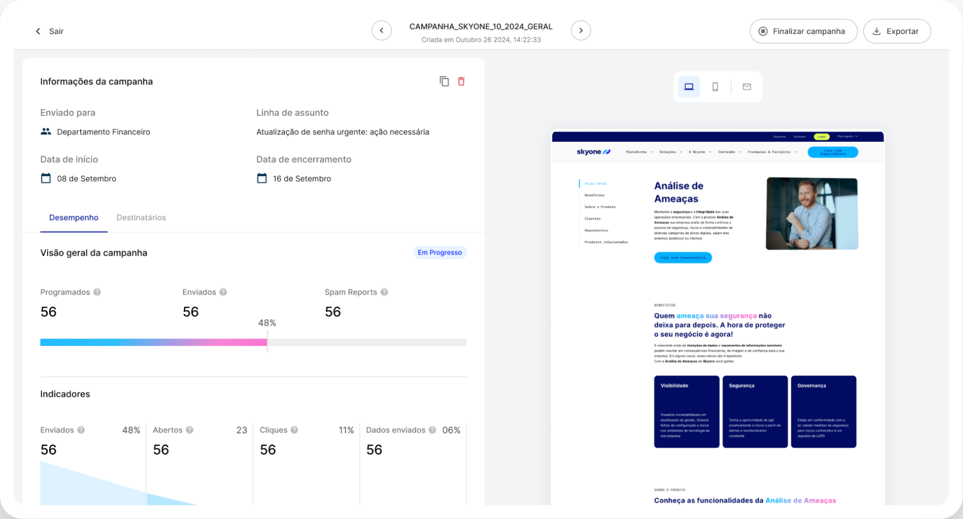
Task: Click the 48% campaign progress bar
Action: [x=253, y=342]
